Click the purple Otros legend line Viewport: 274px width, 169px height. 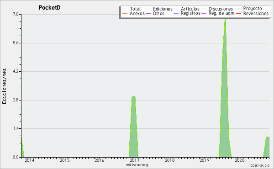tap(148, 13)
